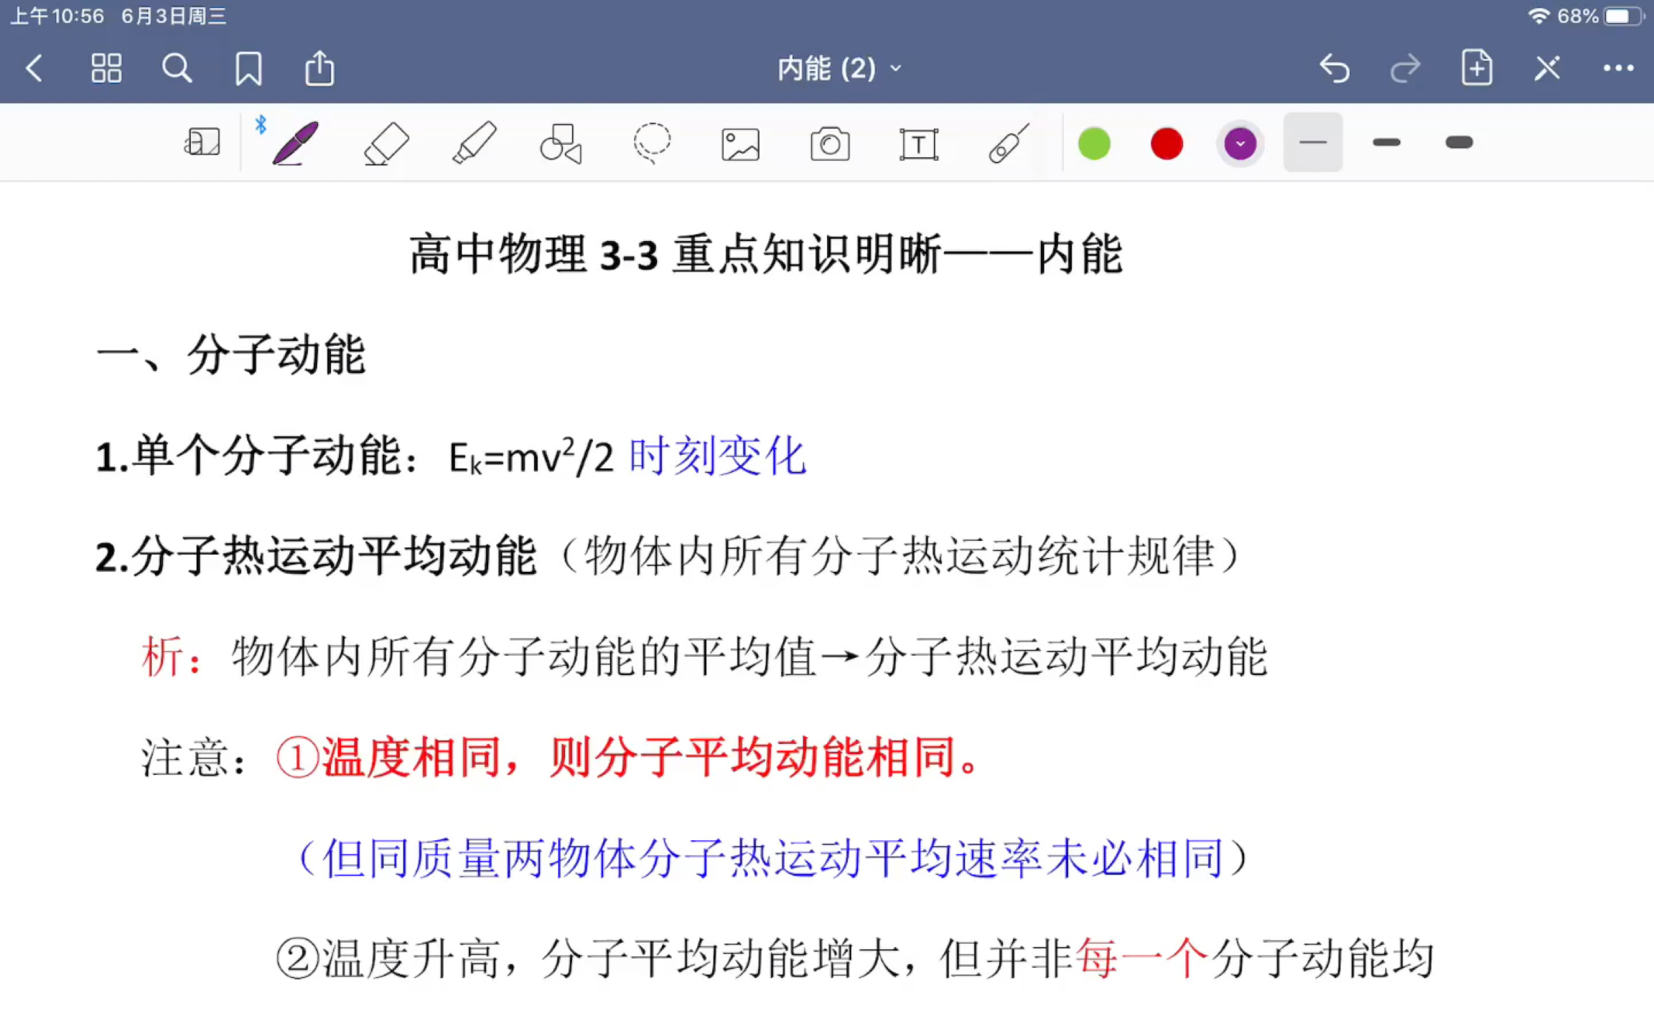Bookmark this page
Screen dimensions: 1654x1036
(248, 69)
